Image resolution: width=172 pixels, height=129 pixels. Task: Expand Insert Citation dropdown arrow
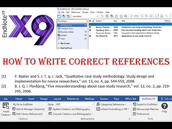[x=11, y=115]
